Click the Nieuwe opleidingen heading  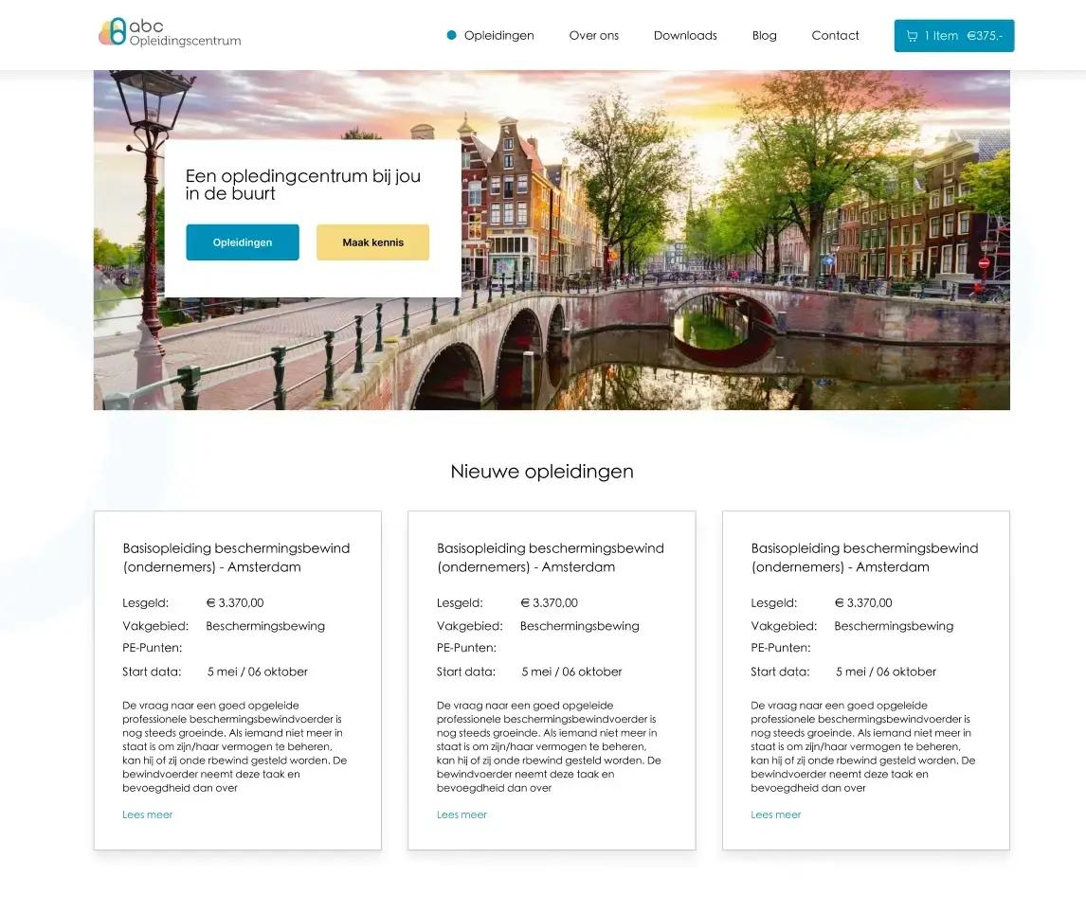[542, 471]
